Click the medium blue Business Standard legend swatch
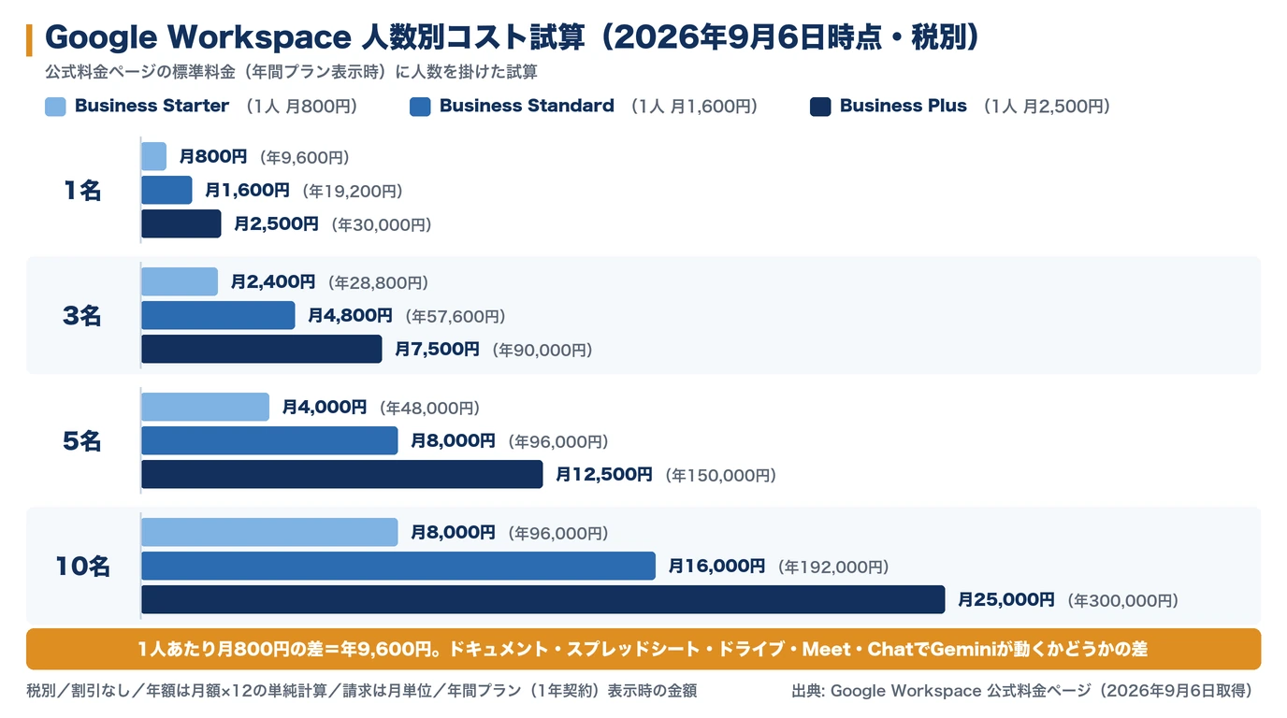 420,107
